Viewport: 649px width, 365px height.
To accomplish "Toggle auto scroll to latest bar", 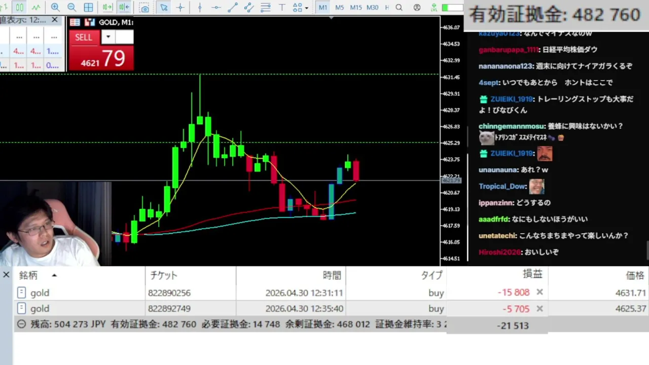I will click(x=107, y=7).
